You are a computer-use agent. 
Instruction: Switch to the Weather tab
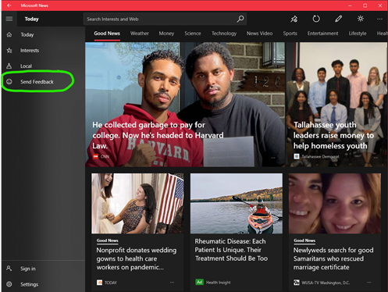click(140, 34)
